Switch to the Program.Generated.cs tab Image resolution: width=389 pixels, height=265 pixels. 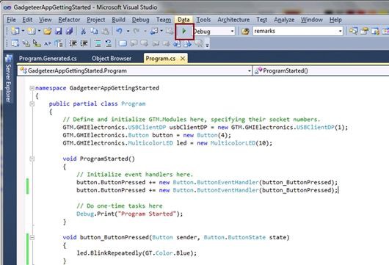[48, 59]
